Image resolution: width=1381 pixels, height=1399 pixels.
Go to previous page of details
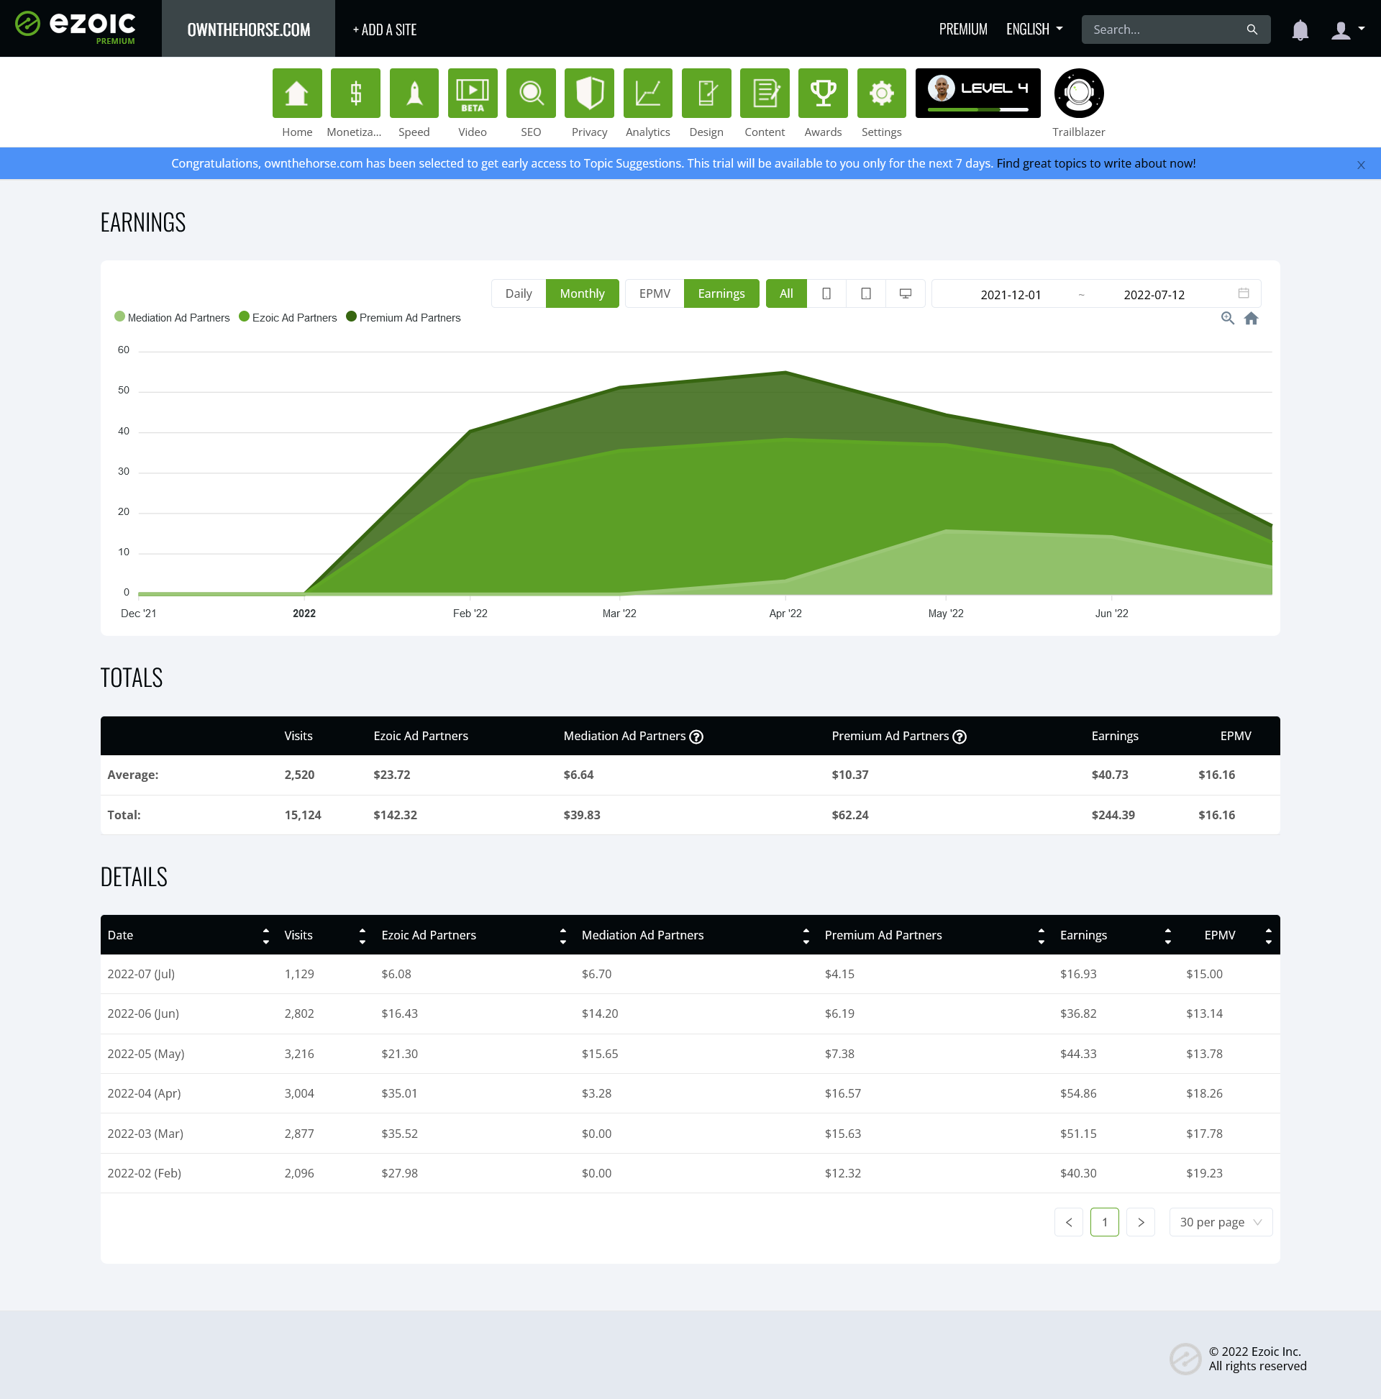[x=1068, y=1222]
